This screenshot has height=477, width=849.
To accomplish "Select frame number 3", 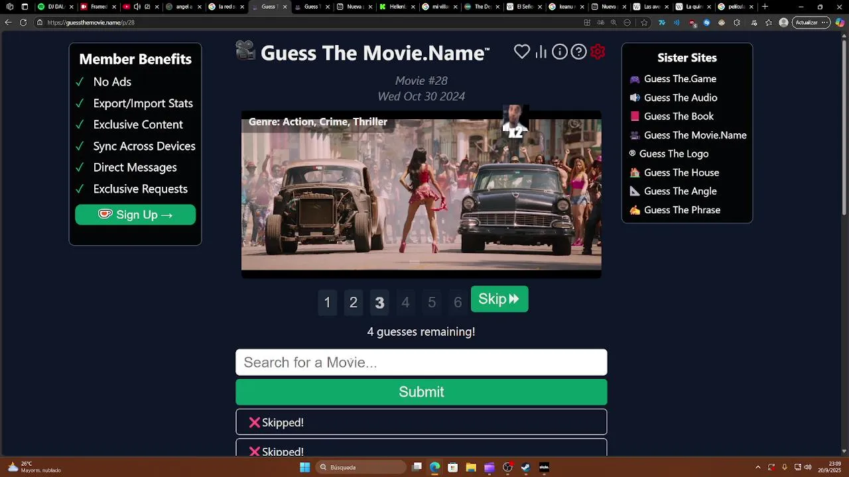I will [x=379, y=303].
